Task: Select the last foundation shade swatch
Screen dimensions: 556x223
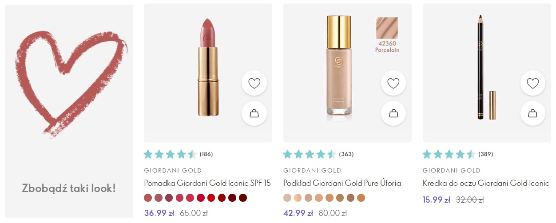Action: pyautogui.click(x=361, y=197)
